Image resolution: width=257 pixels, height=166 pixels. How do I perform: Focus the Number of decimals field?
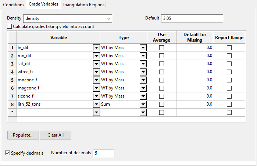click(x=103, y=153)
